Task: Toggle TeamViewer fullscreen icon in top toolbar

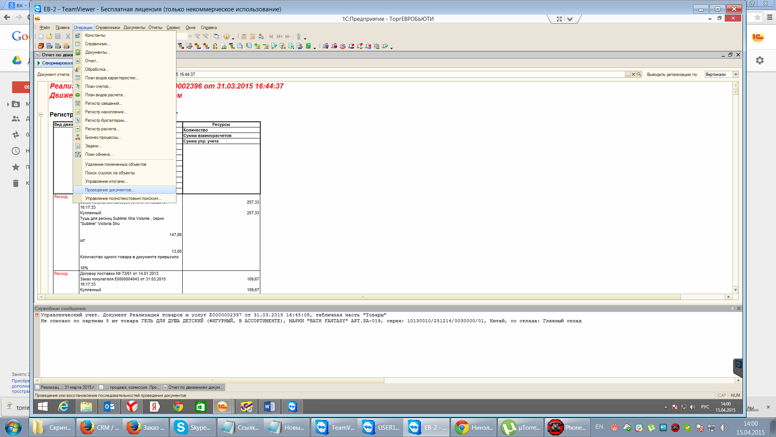Action: [559, 19]
